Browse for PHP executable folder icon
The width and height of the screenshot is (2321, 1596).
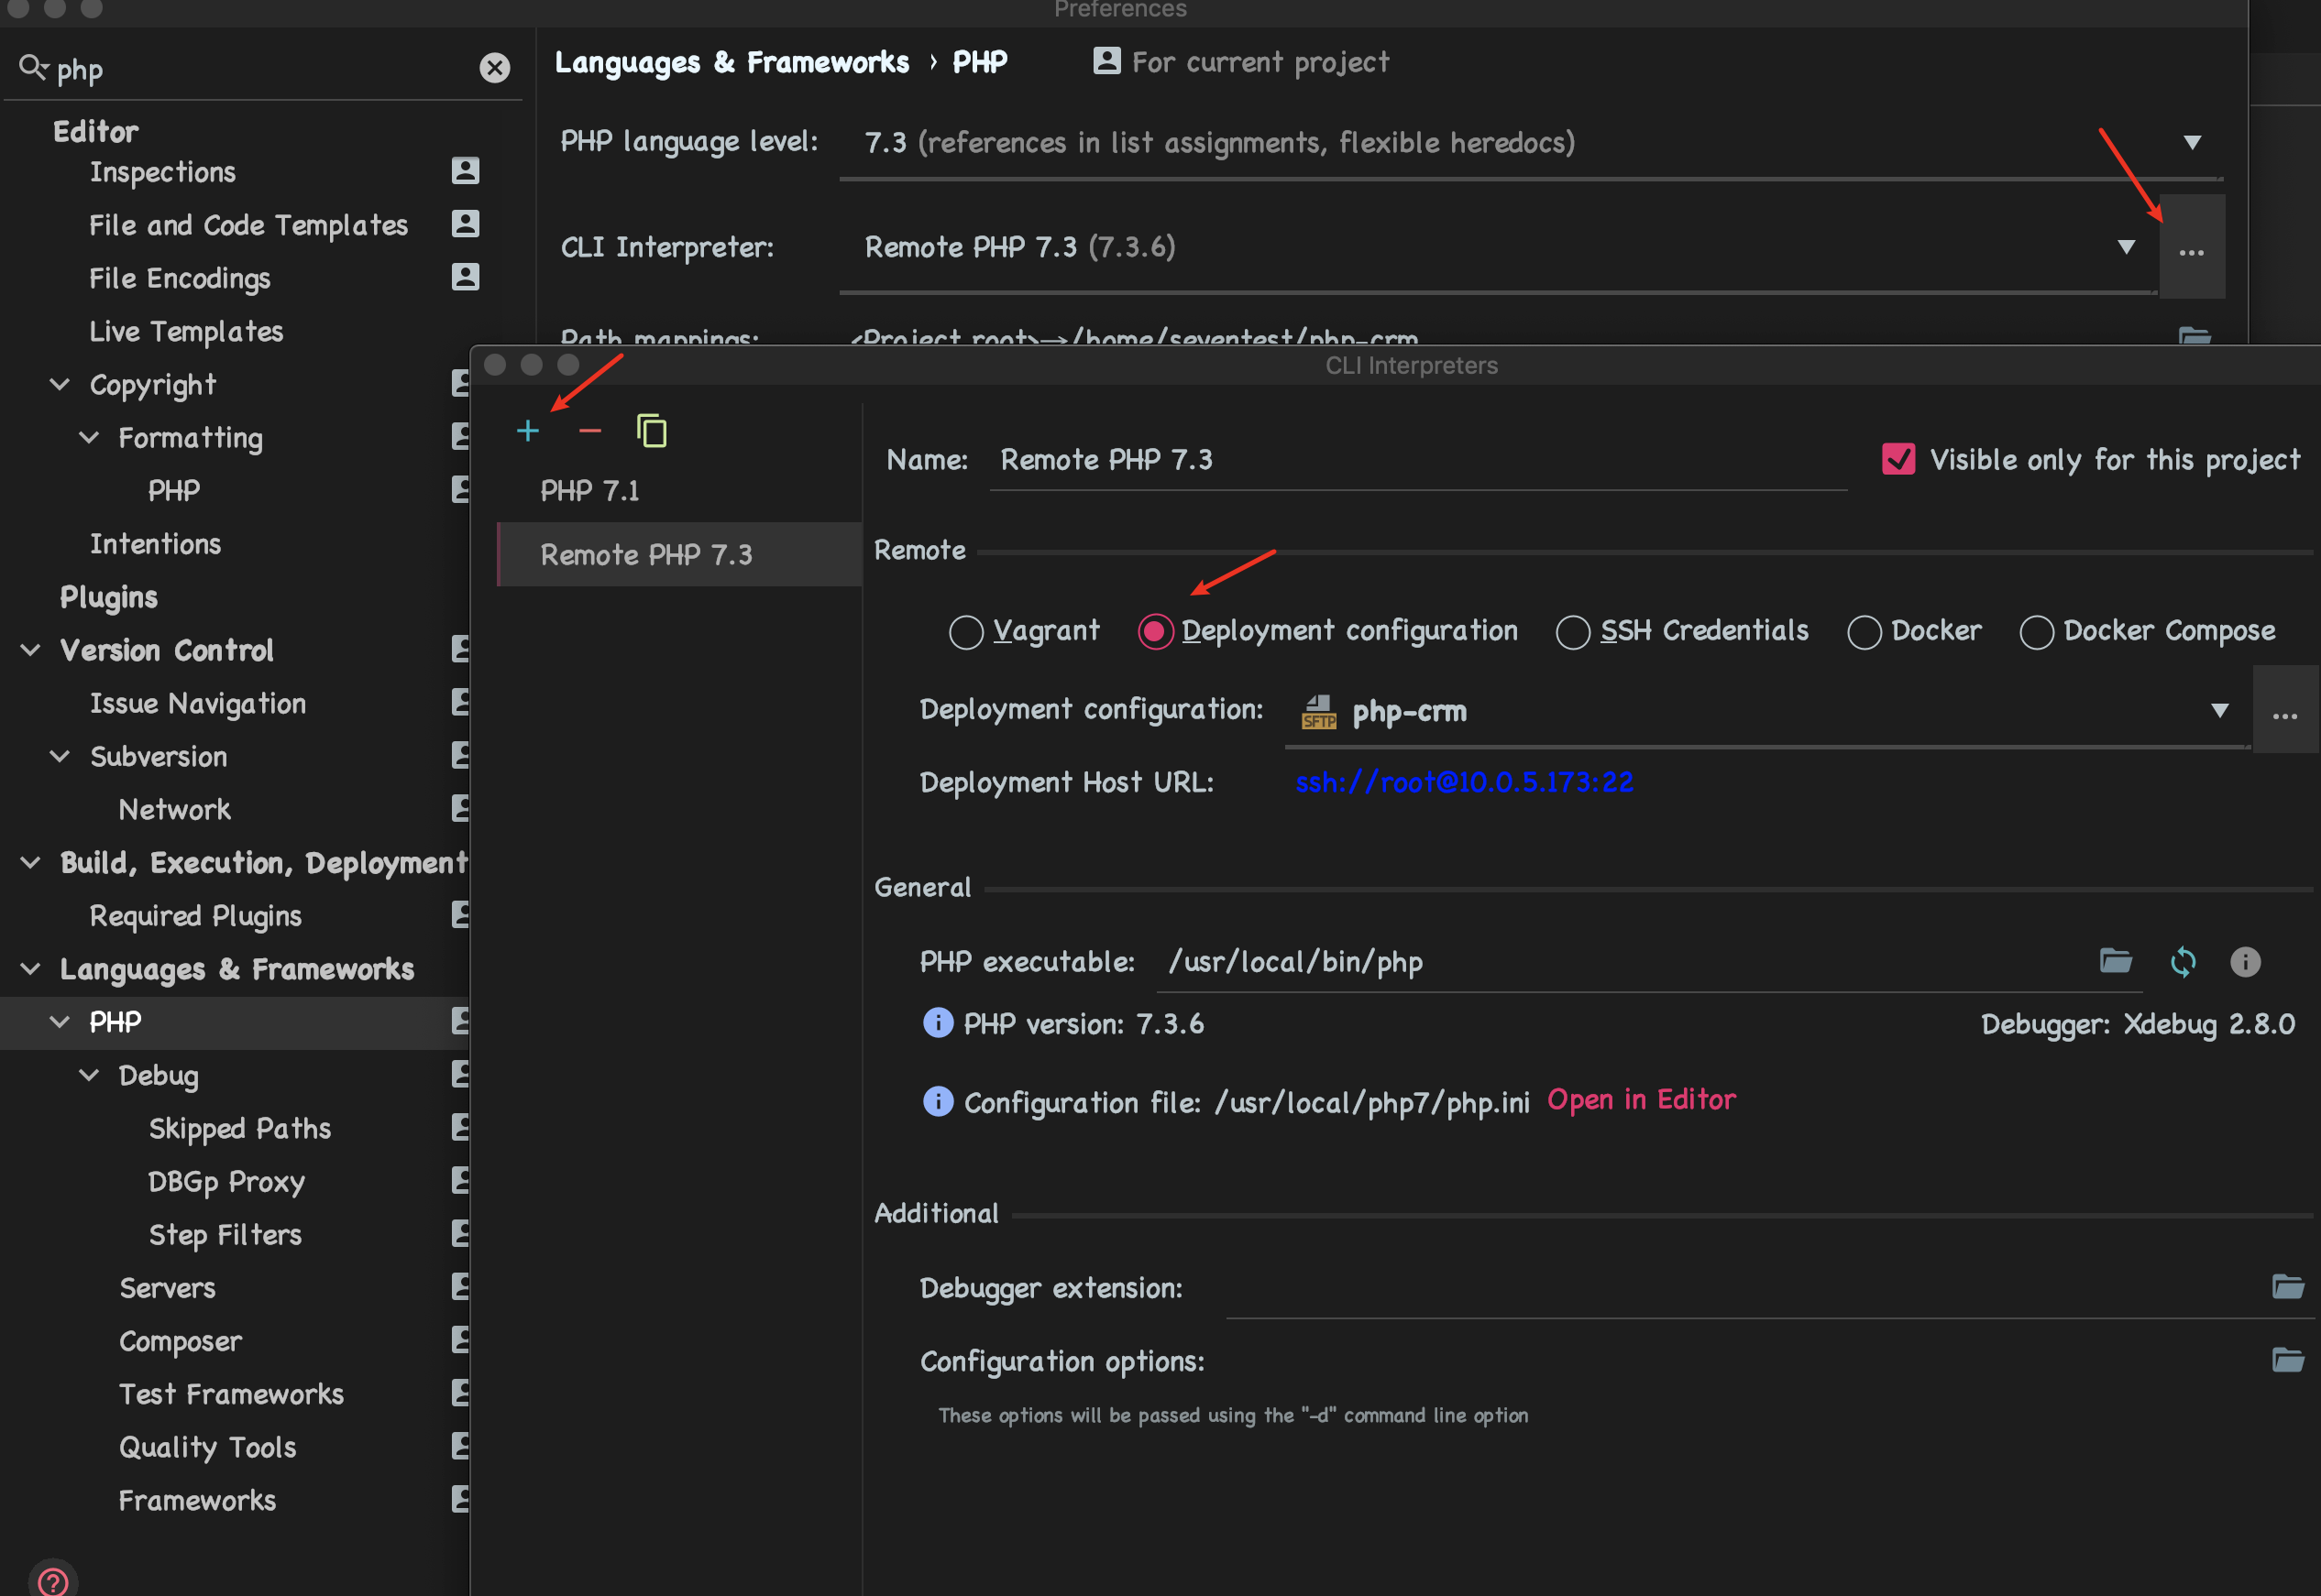(x=2115, y=962)
